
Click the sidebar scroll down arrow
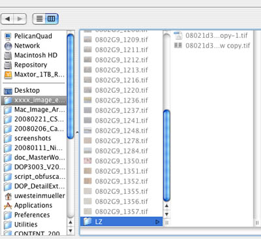click(70, 231)
